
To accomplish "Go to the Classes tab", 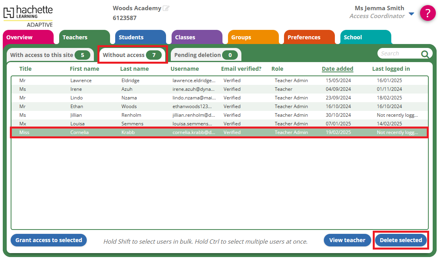I will [185, 37].
